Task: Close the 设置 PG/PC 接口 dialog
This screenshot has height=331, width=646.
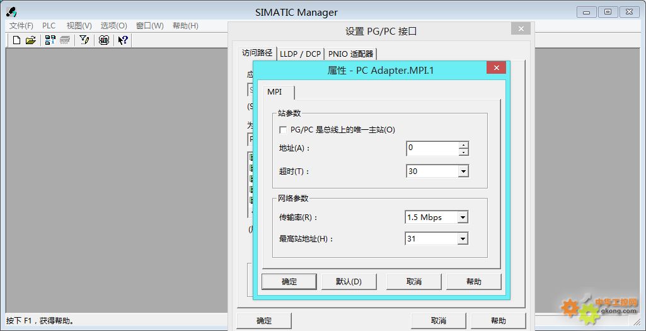Action: 521,29
